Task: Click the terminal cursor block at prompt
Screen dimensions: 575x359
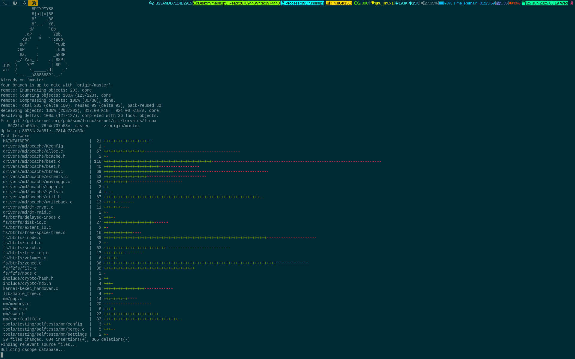Action: point(2,355)
